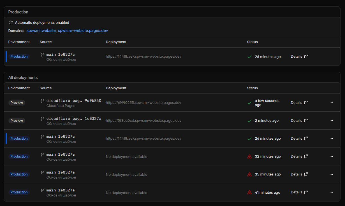This screenshot has height=206, width=345.
Task: Click the automatic deployments refresh icon
Action: [x=11, y=23]
